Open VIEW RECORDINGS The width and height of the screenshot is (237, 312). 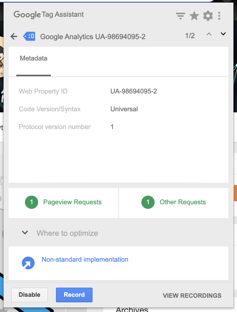coord(192,295)
